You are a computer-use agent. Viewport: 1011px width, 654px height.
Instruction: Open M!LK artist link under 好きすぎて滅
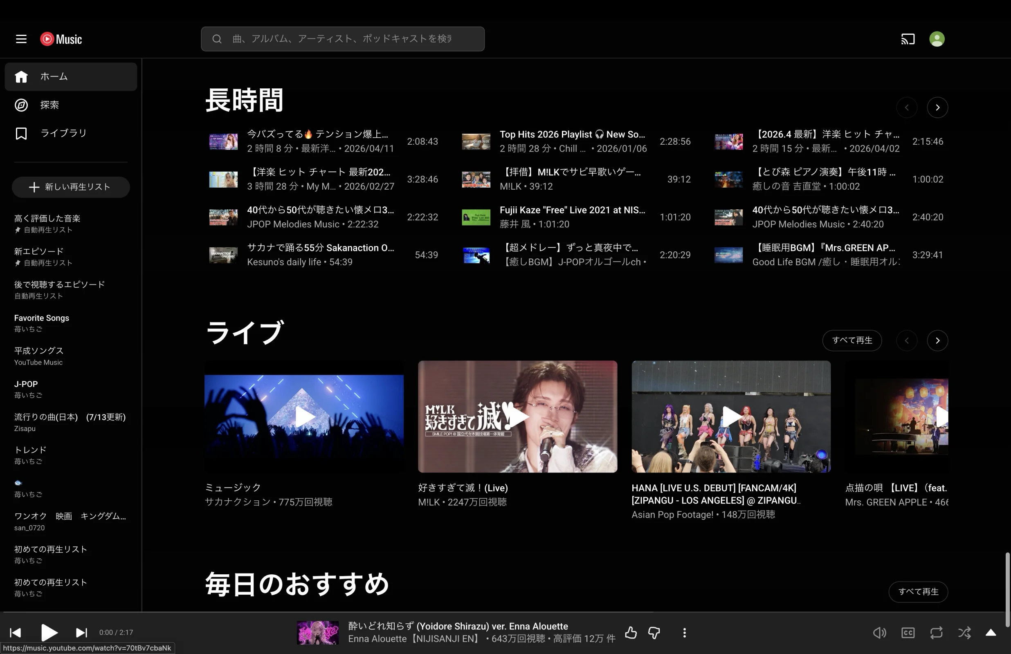click(x=429, y=502)
